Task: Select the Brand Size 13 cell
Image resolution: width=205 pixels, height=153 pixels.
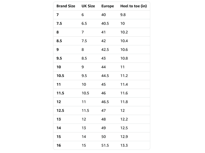Action: click(59, 119)
